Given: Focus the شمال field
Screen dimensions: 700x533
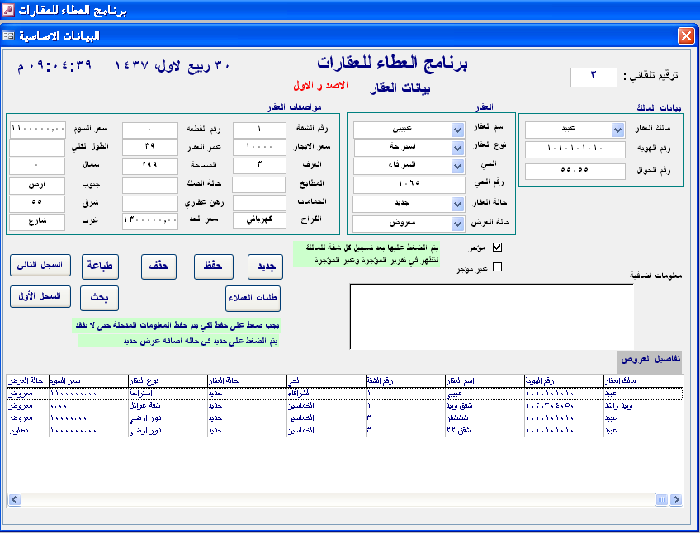Looking at the screenshot, I should pos(37,166).
